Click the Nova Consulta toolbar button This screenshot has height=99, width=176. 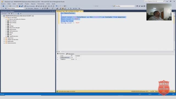pos(29,6)
